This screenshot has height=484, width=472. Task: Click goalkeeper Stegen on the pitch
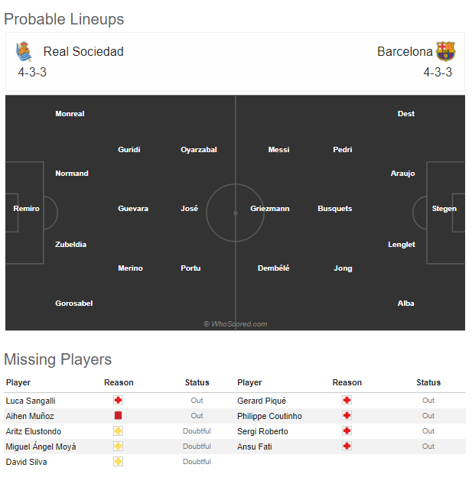[x=444, y=209]
